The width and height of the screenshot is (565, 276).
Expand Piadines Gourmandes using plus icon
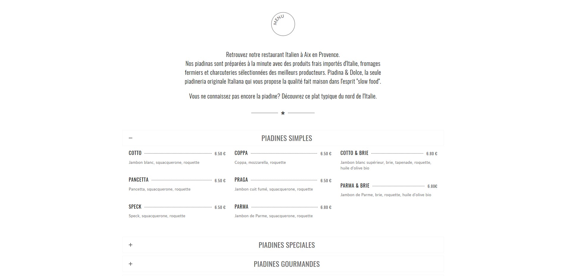coord(131,264)
